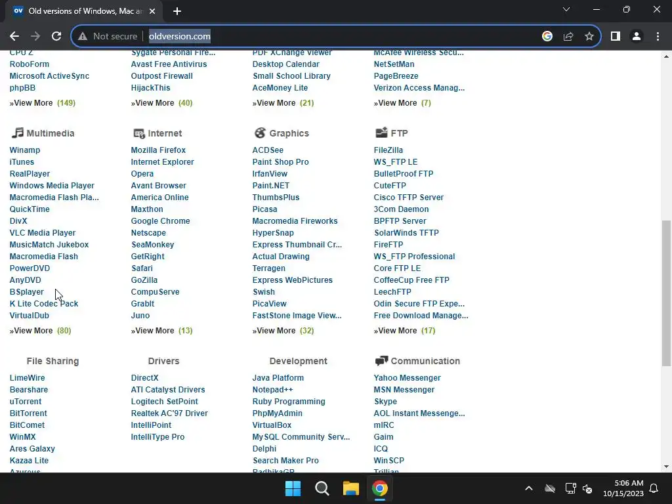672x504 pixels.
Task: Click the Not secure warning icon
Action: [x=83, y=37]
